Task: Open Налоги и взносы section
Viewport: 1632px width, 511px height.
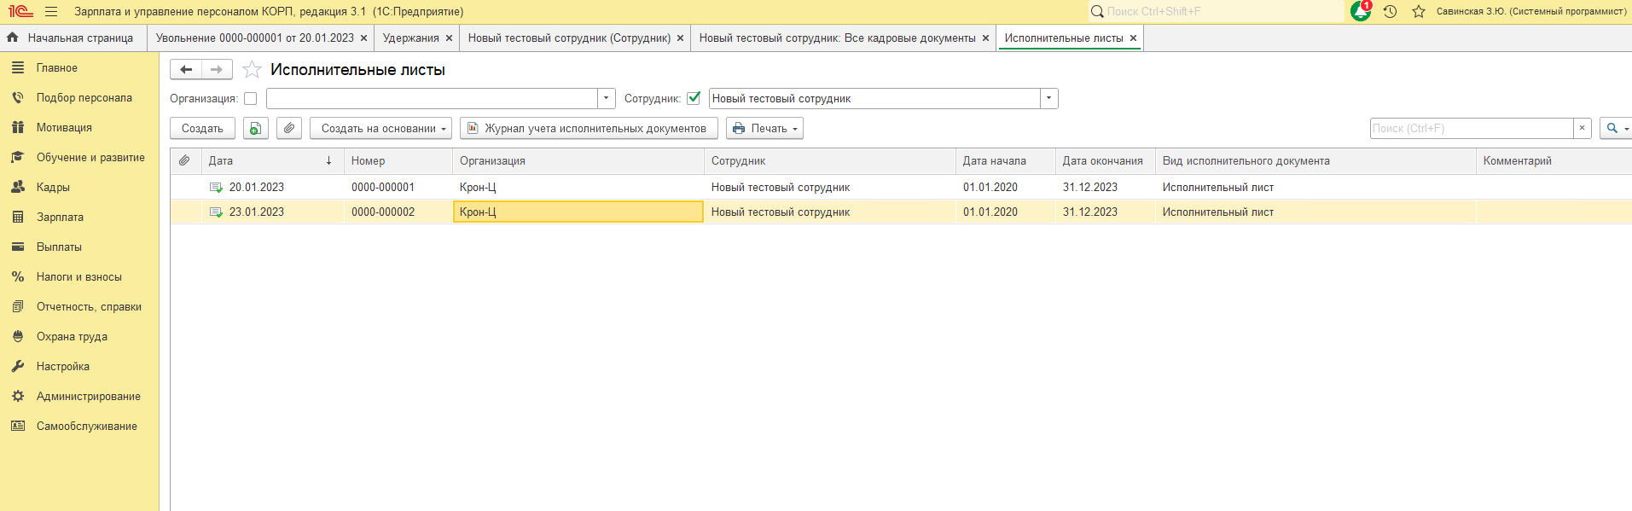Action: coord(78,276)
